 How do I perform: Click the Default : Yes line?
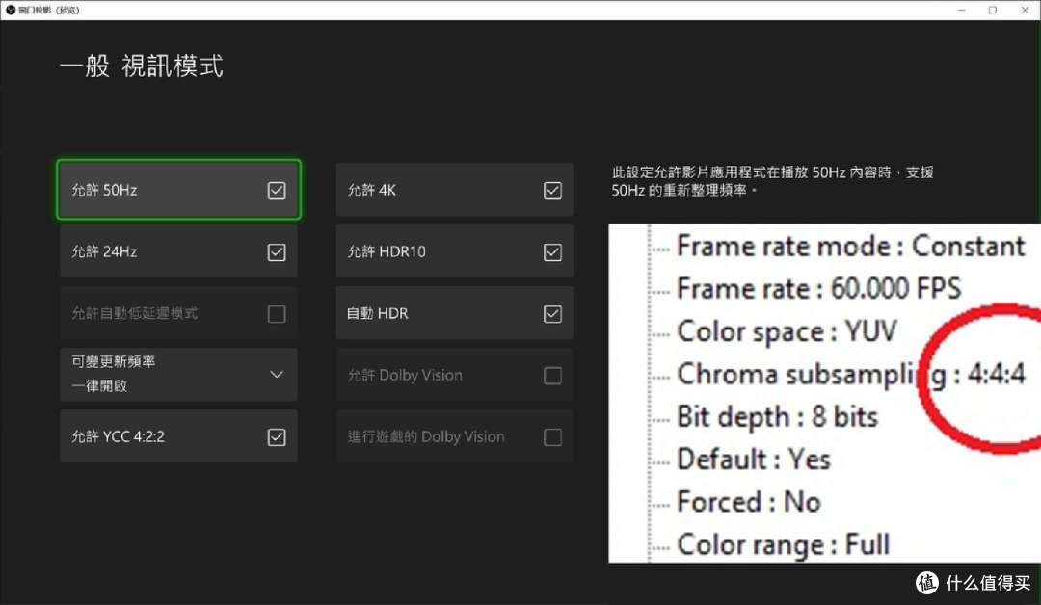coord(754,460)
